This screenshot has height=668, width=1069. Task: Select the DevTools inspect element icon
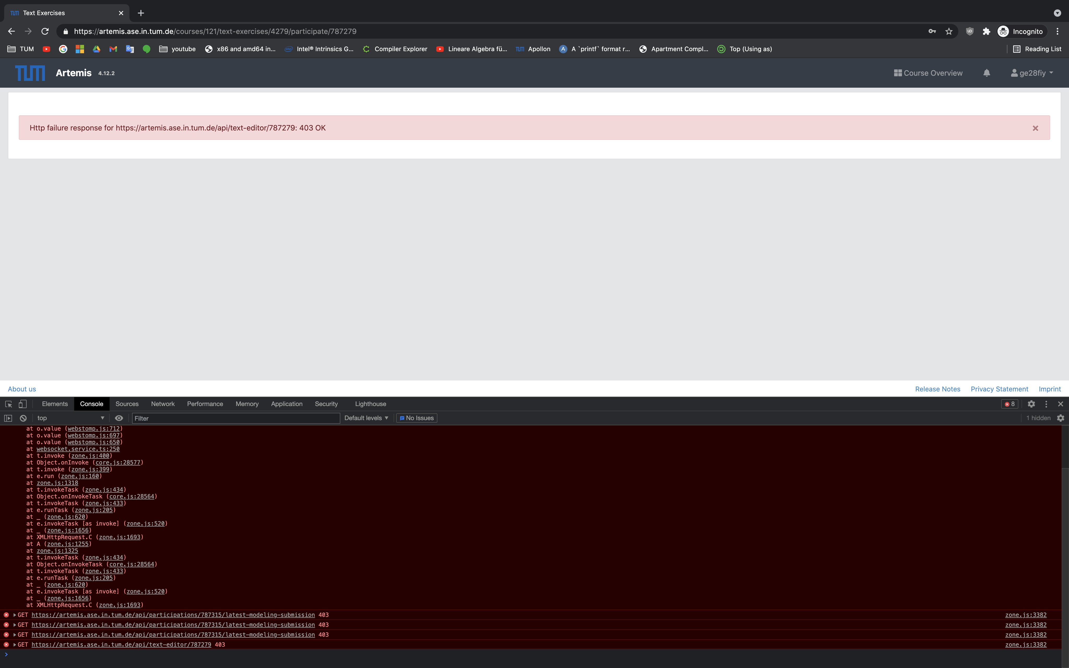pyautogui.click(x=8, y=404)
